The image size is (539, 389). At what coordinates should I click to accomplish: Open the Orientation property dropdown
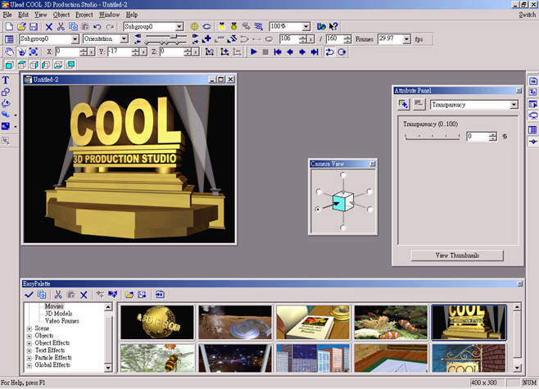point(124,38)
